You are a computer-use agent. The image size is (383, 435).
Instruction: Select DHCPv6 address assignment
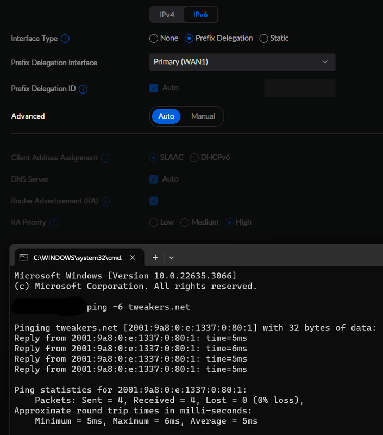click(x=194, y=158)
